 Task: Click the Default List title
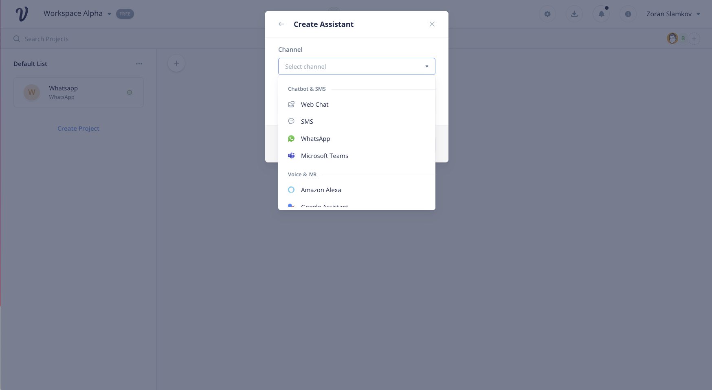pyautogui.click(x=30, y=64)
